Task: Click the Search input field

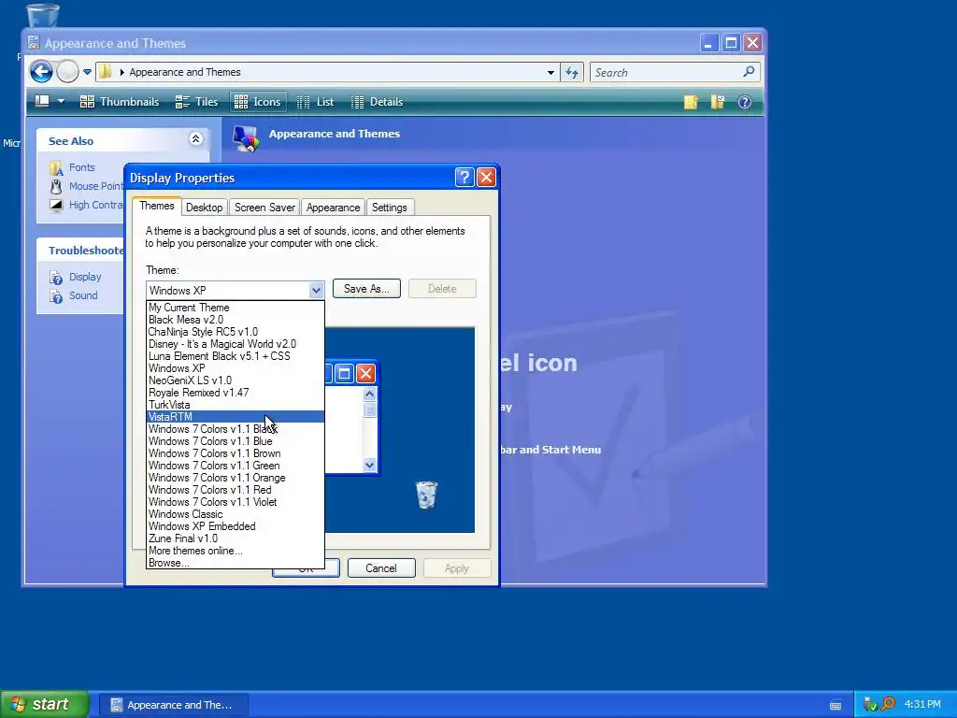Action: (x=665, y=73)
